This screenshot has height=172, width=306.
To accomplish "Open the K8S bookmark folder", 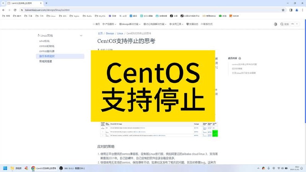I will tap(63, 16).
